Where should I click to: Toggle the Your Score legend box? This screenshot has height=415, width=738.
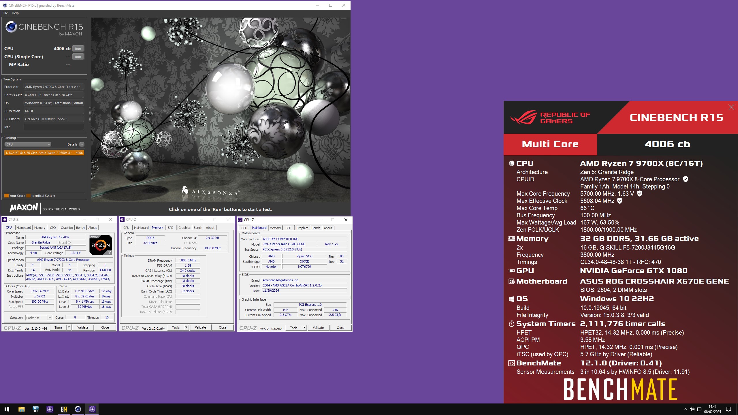point(6,196)
